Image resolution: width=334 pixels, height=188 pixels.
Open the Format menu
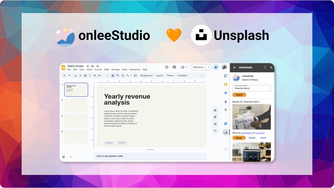pos(98,69)
